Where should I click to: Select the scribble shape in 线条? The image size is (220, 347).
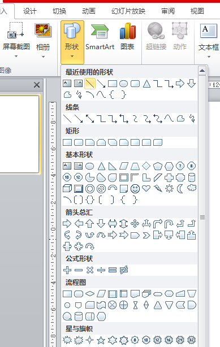tap(192, 119)
